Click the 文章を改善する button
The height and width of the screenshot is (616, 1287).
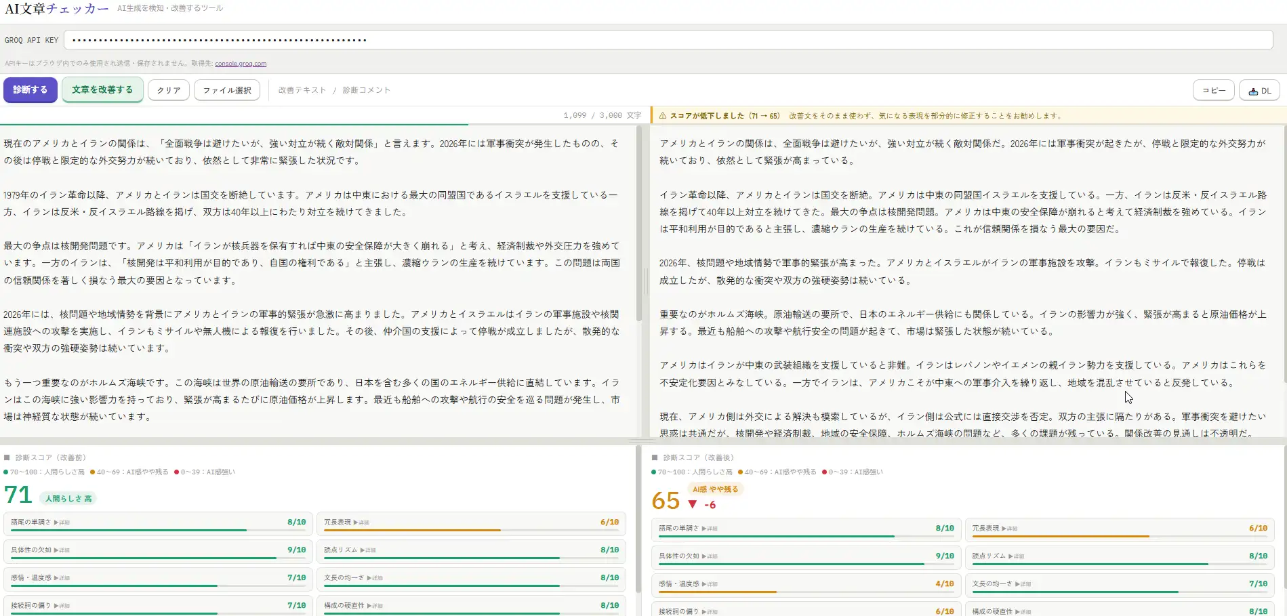(102, 89)
